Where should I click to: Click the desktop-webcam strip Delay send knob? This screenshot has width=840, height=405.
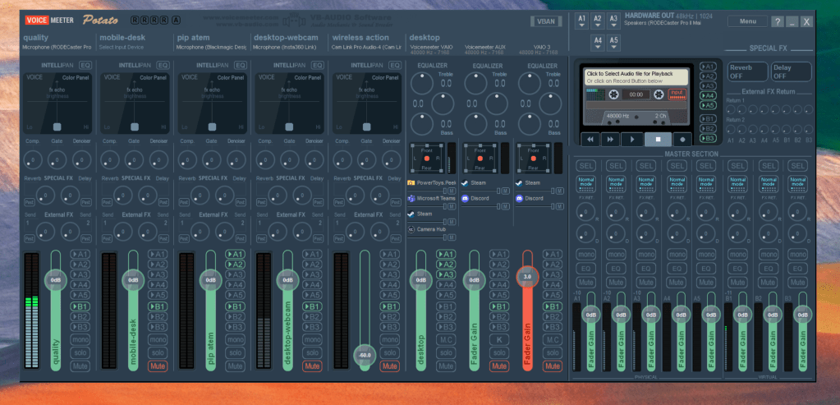[301, 196]
